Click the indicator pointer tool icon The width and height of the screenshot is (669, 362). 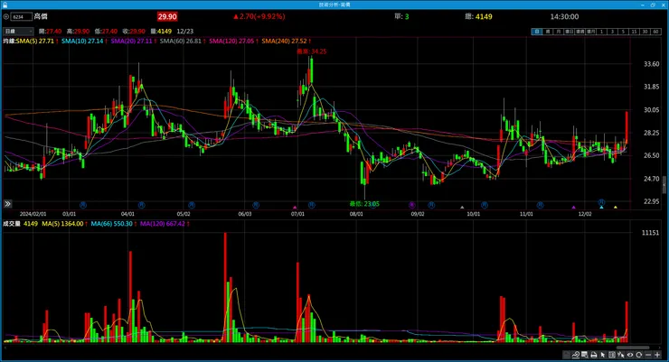[621, 355]
